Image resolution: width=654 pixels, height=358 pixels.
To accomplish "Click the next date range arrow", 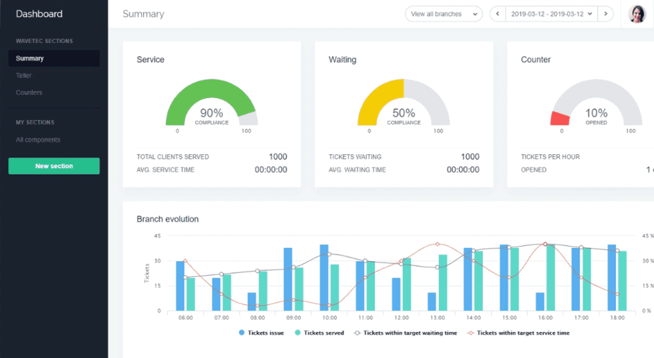I will (x=606, y=13).
